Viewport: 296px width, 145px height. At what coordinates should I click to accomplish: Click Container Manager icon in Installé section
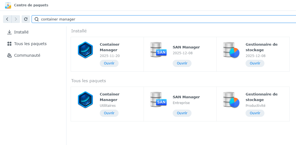pyautogui.click(x=85, y=50)
